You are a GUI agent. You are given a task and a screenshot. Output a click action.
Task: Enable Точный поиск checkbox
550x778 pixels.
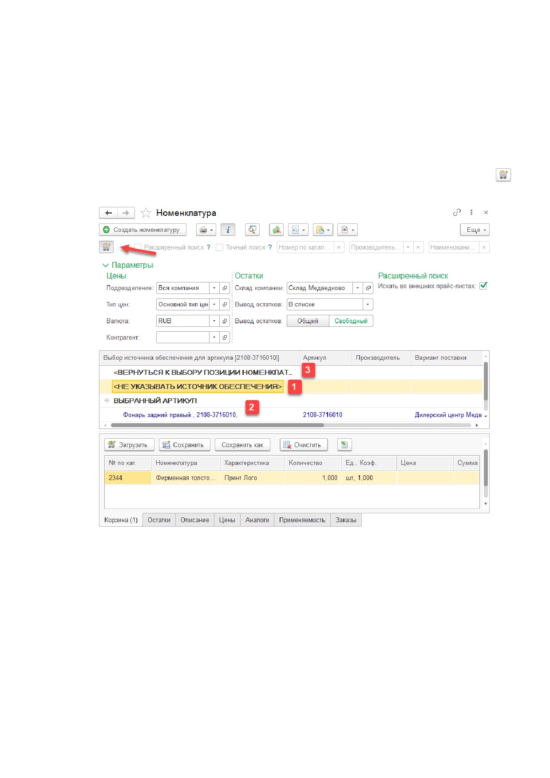click(x=219, y=247)
